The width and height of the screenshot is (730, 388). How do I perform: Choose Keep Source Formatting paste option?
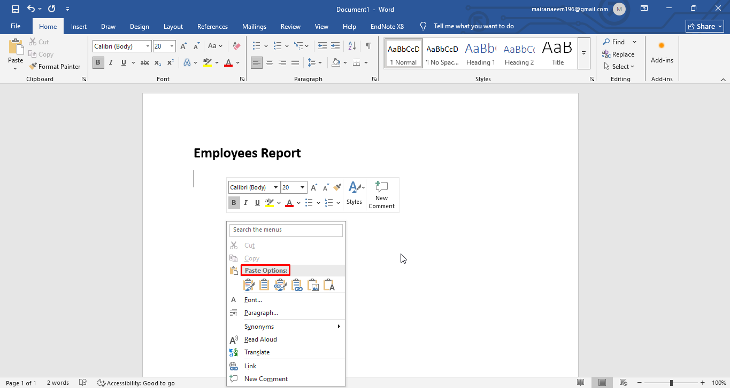[249, 285]
